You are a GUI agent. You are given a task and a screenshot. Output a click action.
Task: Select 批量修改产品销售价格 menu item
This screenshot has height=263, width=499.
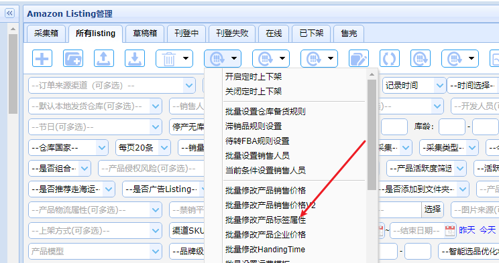(266, 190)
